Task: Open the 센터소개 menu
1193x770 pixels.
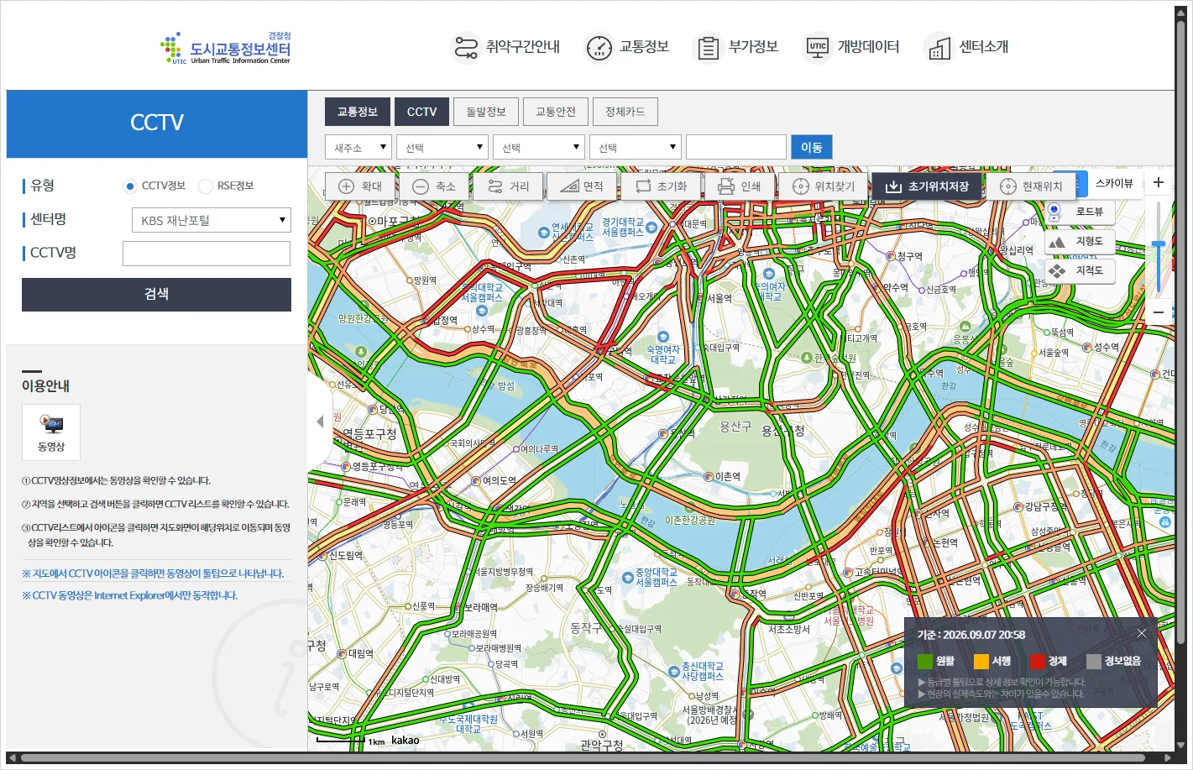Action: click(x=966, y=47)
